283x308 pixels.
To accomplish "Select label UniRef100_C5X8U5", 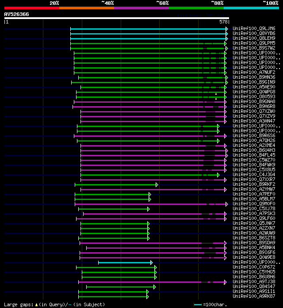I will pyautogui.click(x=254, y=169).
